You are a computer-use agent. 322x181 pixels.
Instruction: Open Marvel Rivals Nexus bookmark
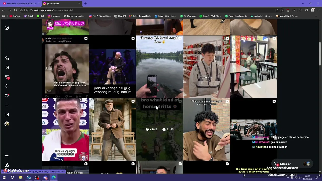[x=287, y=16]
